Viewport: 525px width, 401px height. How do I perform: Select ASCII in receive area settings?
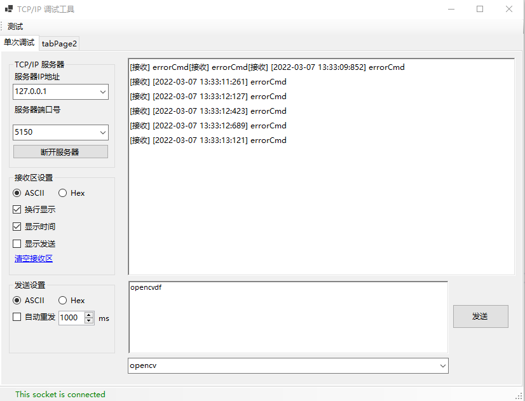click(17, 193)
